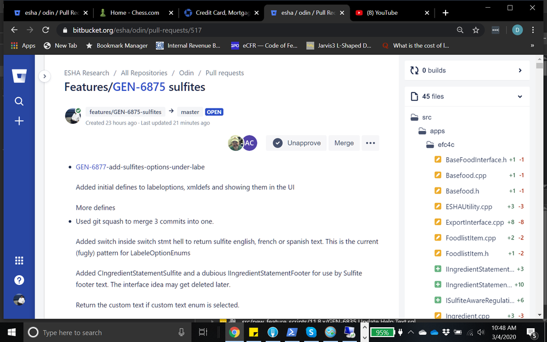Open the notification center icon
This screenshot has width=547, height=342.
pos(532,333)
